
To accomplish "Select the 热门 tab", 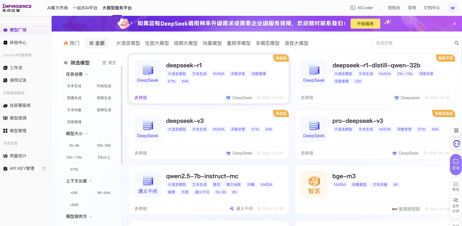I will (x=71, y=43).
